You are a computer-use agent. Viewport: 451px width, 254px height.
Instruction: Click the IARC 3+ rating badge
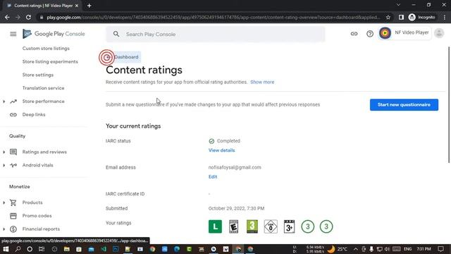pos(289,226)
